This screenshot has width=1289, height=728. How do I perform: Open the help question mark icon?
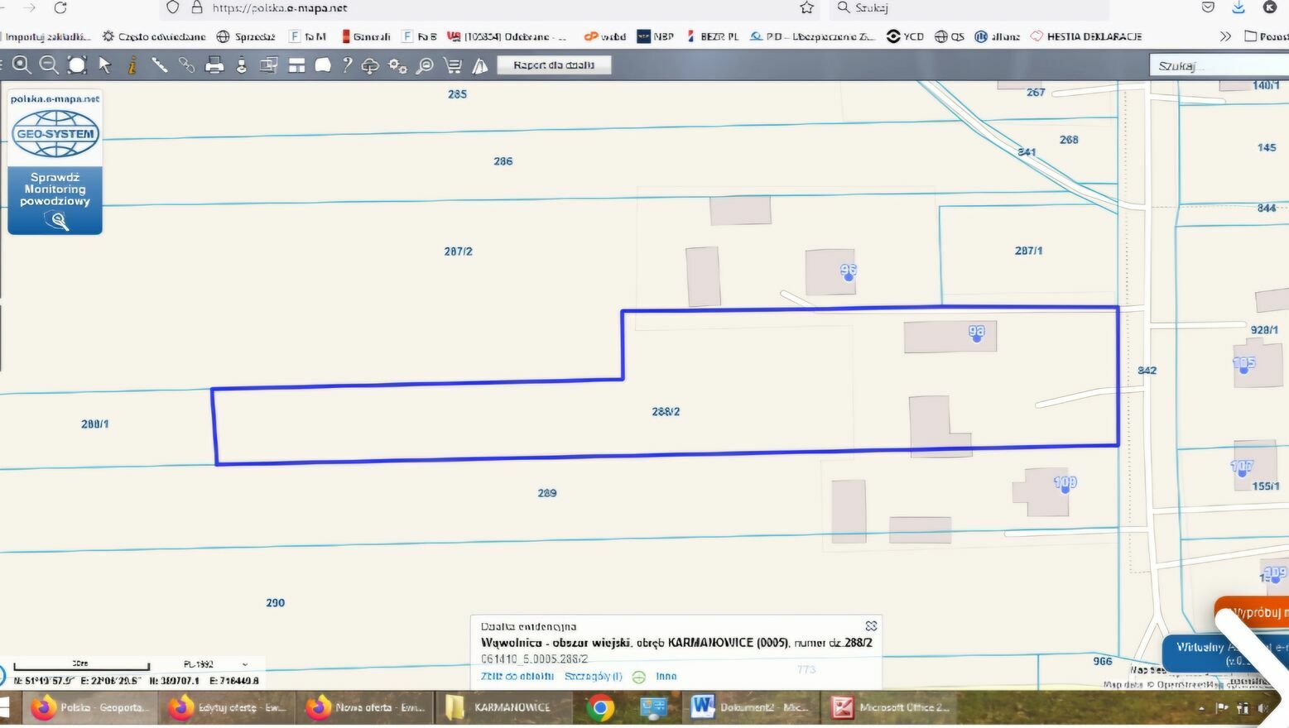(348, 65)
